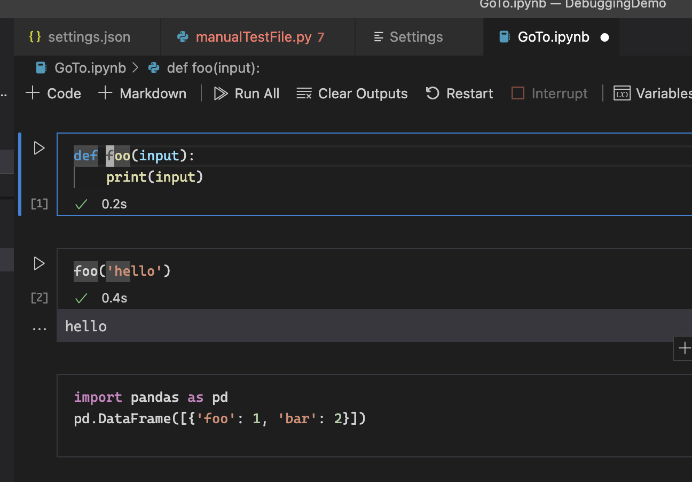Click the 0.4s execution time status
692x482 pixels.
coord(114,298)
